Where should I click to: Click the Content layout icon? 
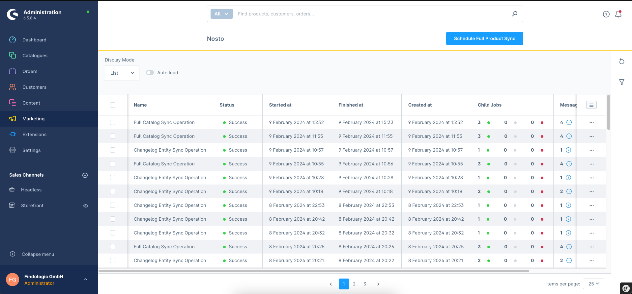coord(13,103)
